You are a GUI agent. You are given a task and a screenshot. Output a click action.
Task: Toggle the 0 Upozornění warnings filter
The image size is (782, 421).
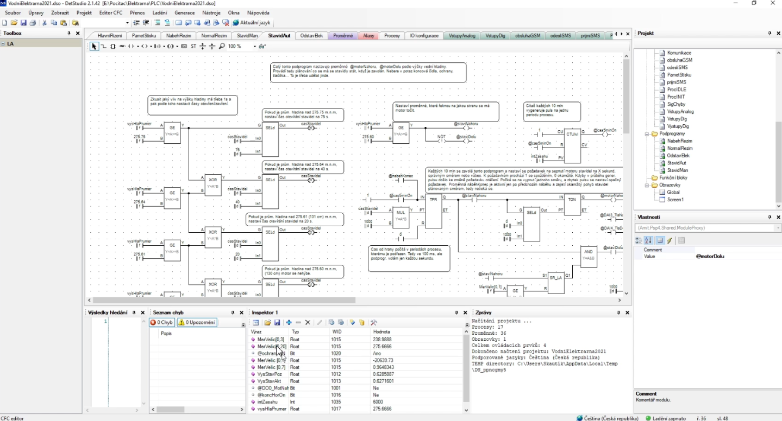pyautogui.click(x=197, y=322)
